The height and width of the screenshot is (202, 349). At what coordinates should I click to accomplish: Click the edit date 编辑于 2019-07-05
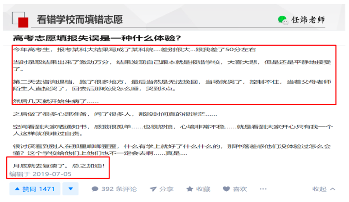click(40, 174)
